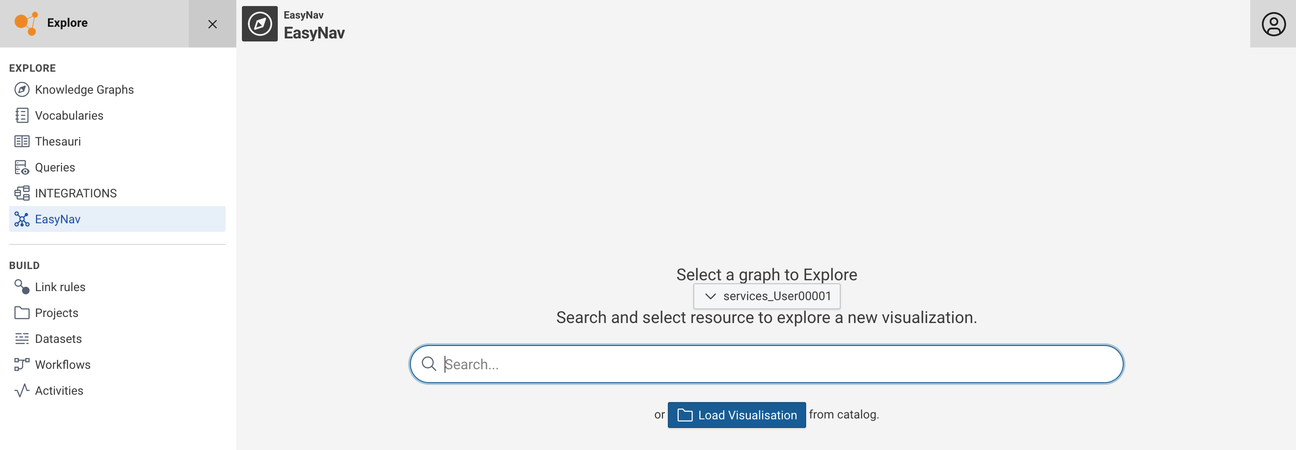The image size is (1296, 450).
Task: Open the user account profile icon
Action: click(x=1273, y=24)
